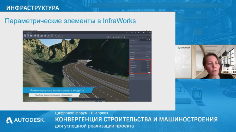This screenshot has width=236, height=132.
Task: Open Data Sources in the Content group
Action: click(x=35, y=35)
